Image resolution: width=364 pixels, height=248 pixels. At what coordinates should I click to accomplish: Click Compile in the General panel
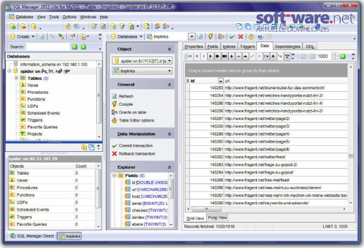(x=126, y=104)
